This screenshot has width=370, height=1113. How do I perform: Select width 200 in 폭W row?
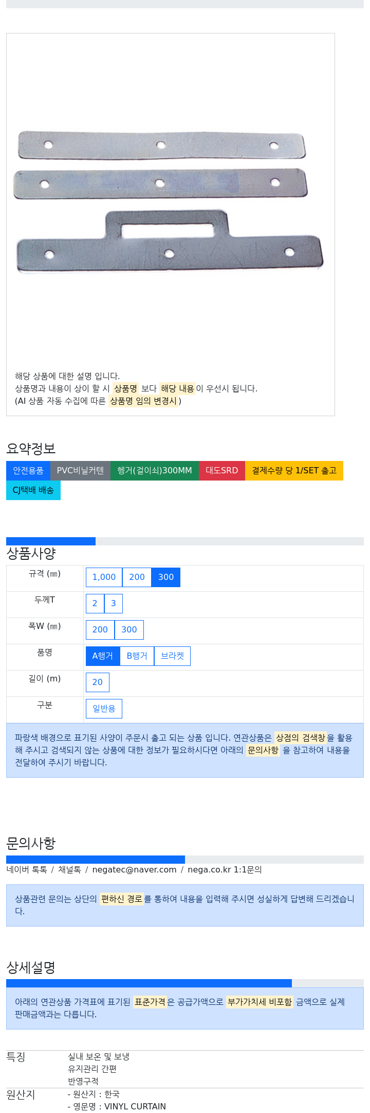click(100, 630)
